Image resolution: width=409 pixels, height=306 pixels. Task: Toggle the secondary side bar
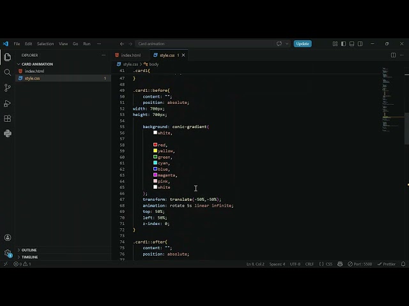[x=360, y=44]
